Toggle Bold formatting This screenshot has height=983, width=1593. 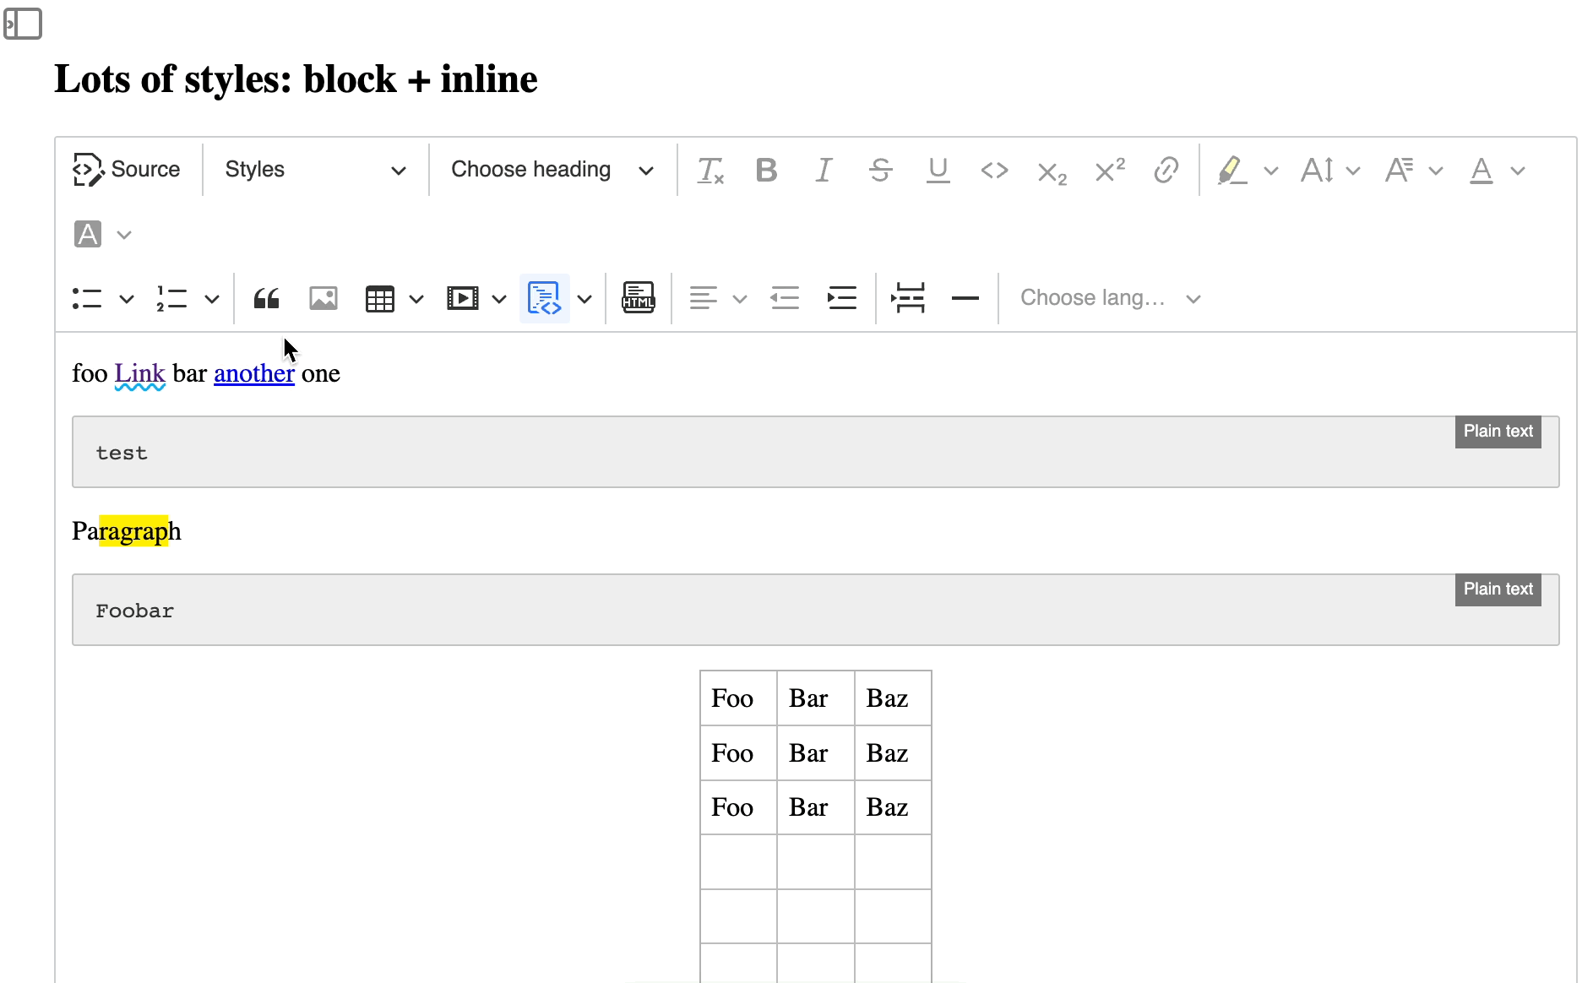(x=765, y=170)
